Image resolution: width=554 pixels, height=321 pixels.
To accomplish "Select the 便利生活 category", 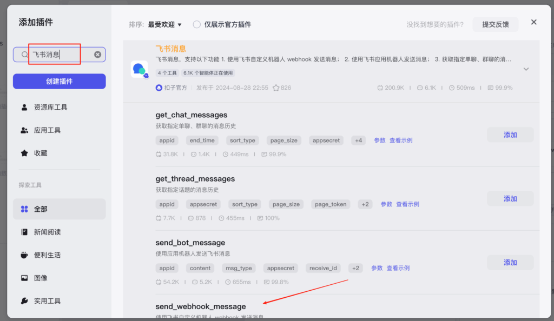I will (x=60, y=255).
